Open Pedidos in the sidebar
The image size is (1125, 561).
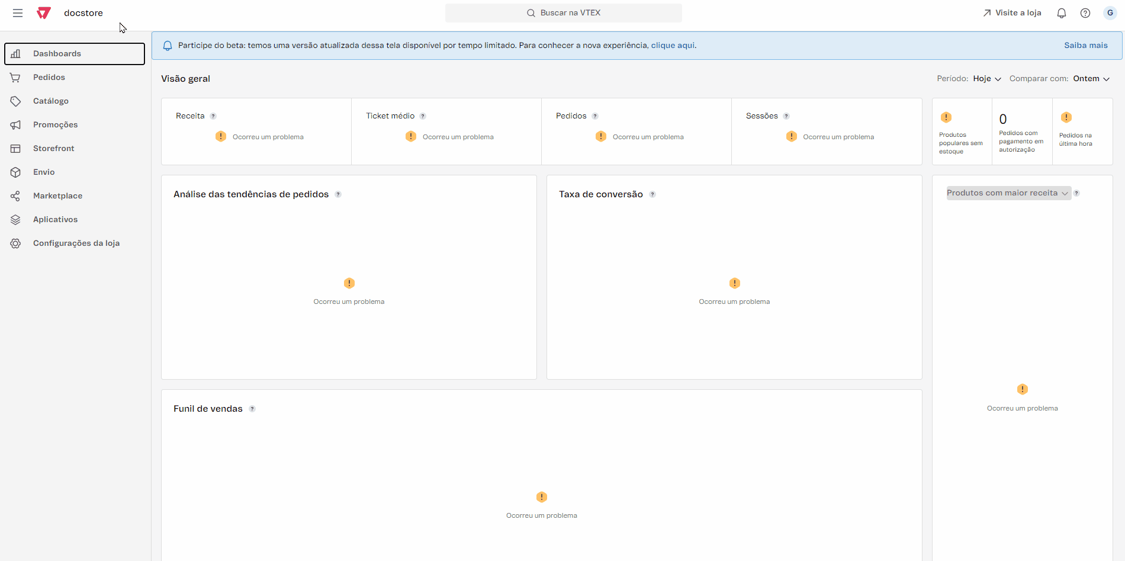tap(49, 78)
